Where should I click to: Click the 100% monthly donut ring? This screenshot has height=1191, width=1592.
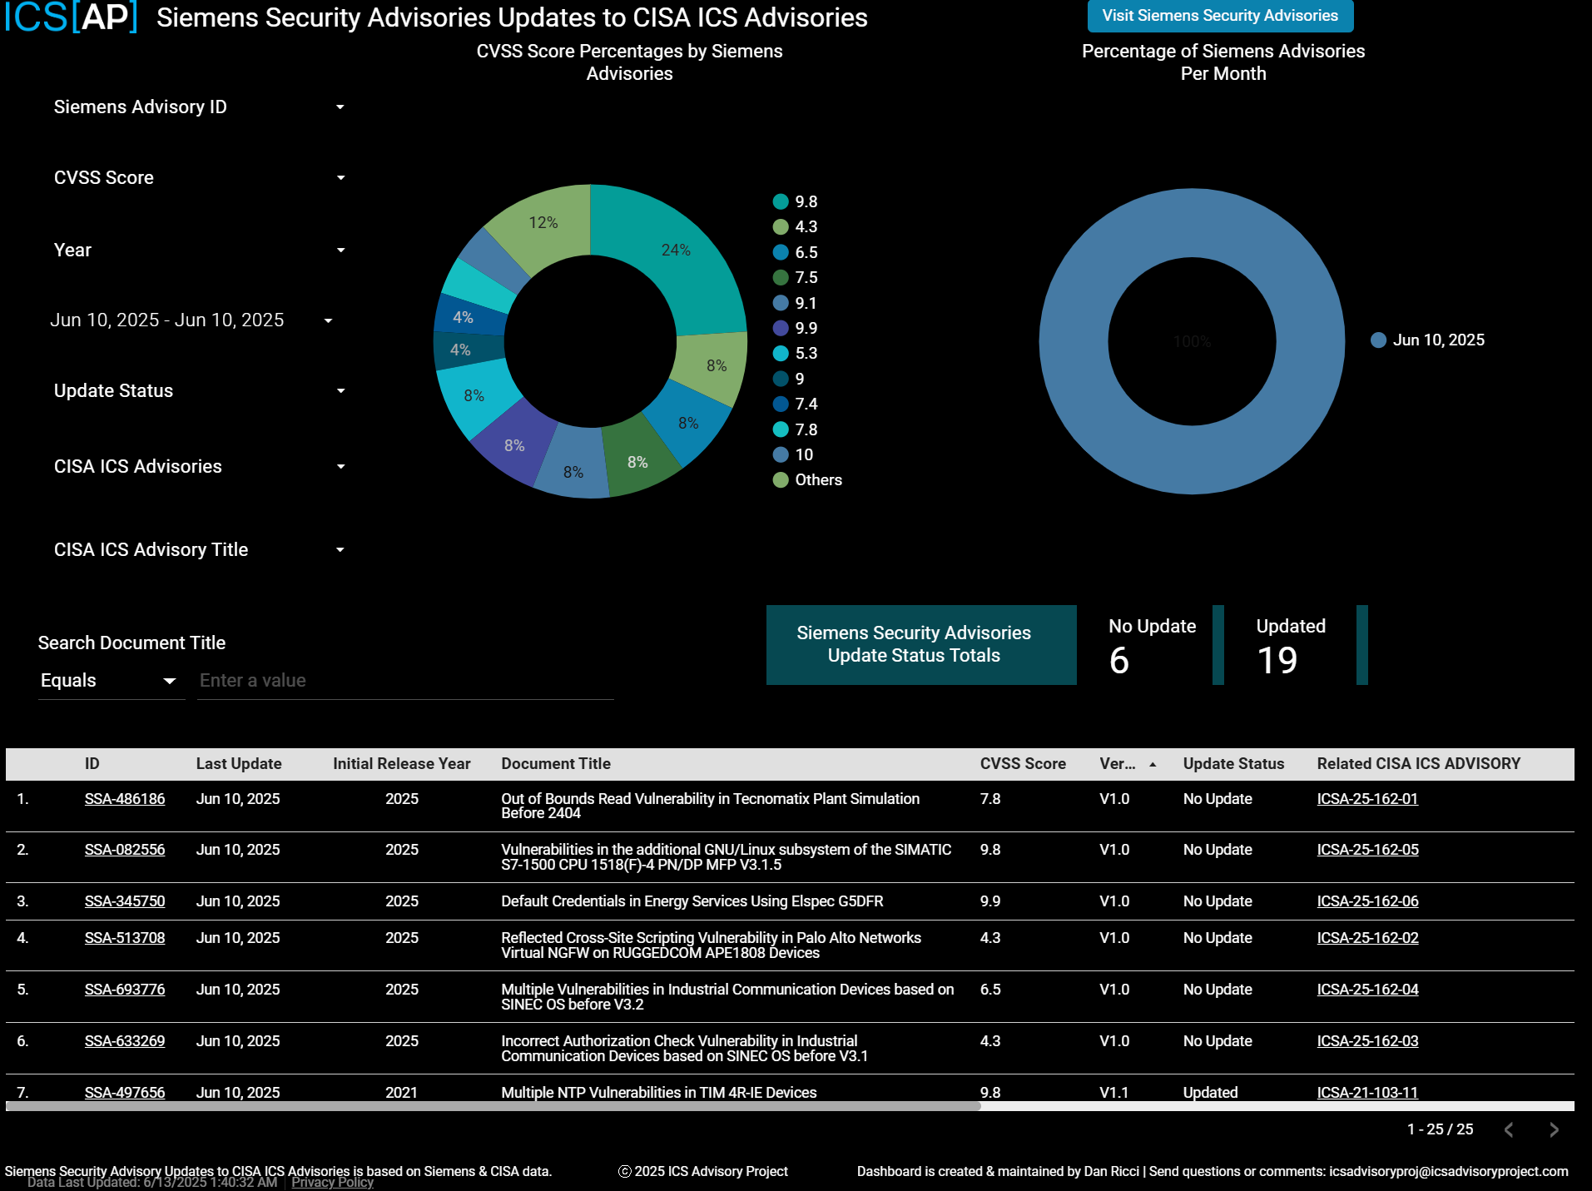point(1074,341)
